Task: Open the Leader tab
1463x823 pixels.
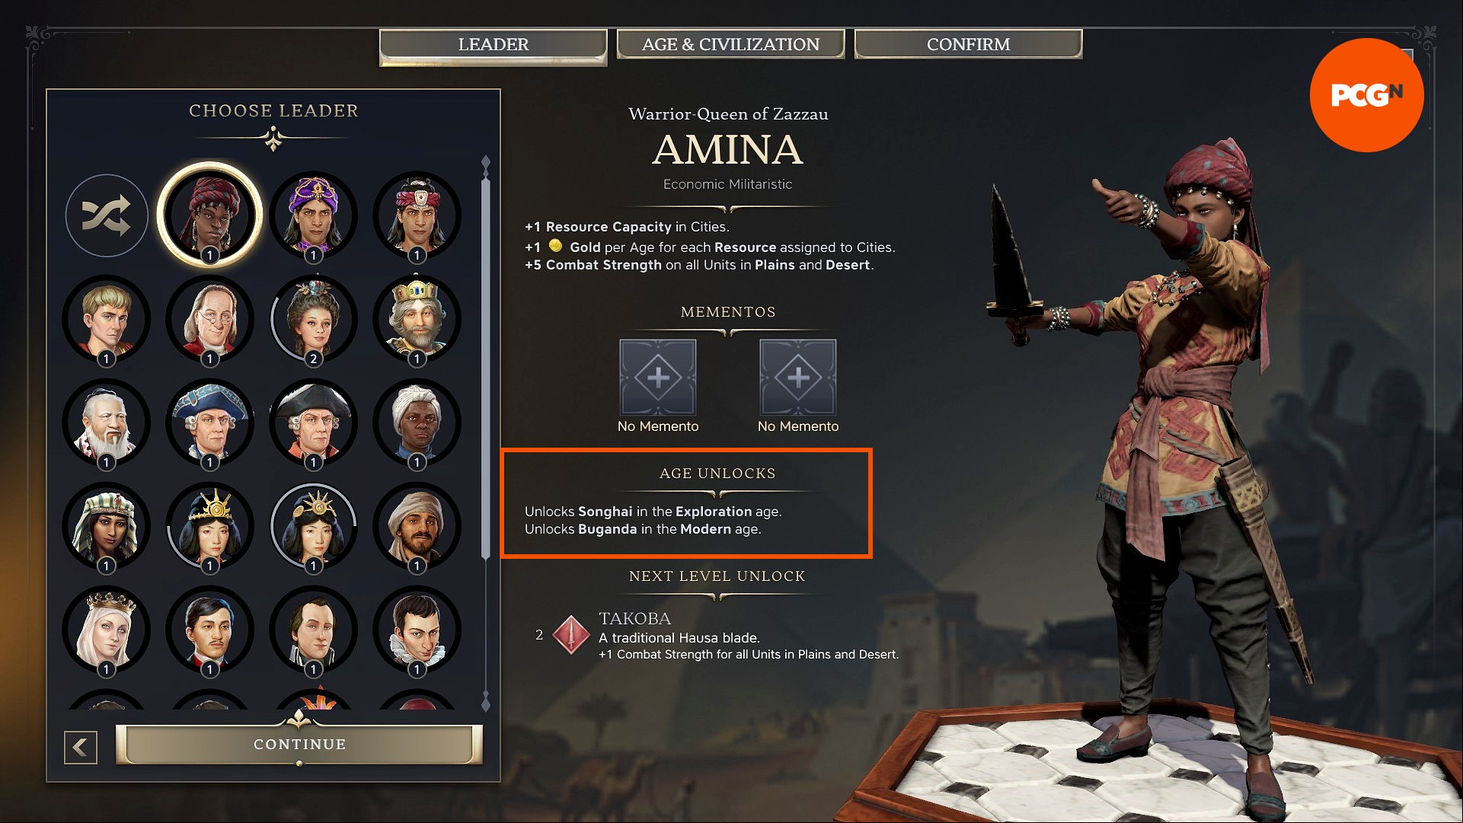Action: coord(493,46)
